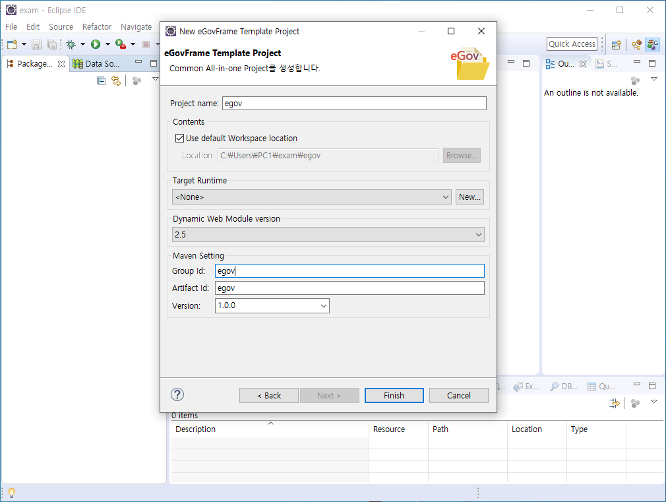Select the eGovFrame perspective icon
Viewport: 666px width, 502px height.
pyautogui.click(x=653, y=44)
